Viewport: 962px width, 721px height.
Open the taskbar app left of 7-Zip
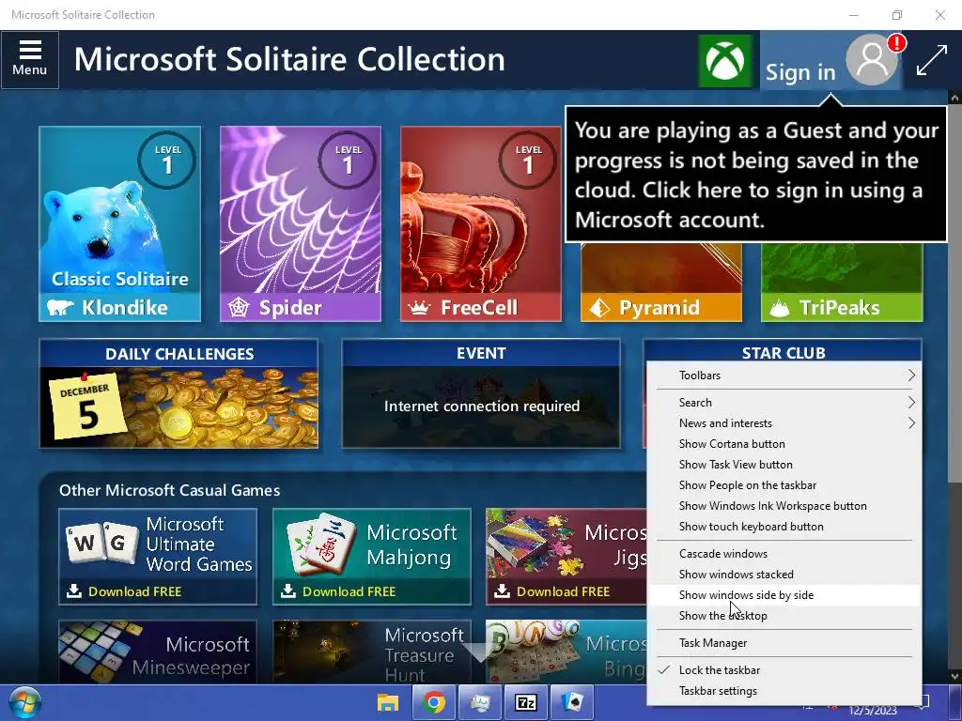(x=480, y=702)
